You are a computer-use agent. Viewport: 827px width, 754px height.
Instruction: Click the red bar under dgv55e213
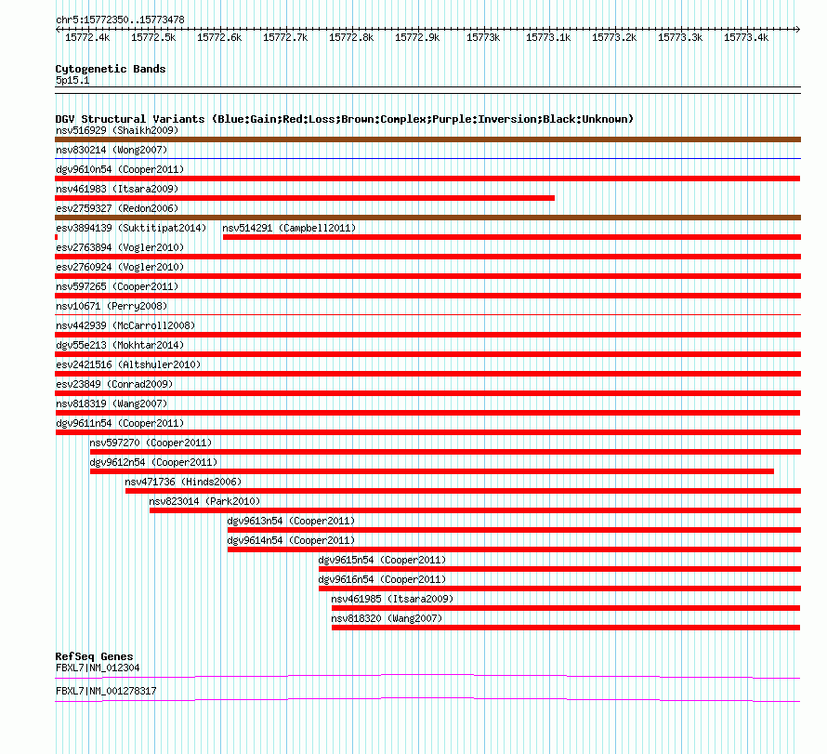coord(427,354)
